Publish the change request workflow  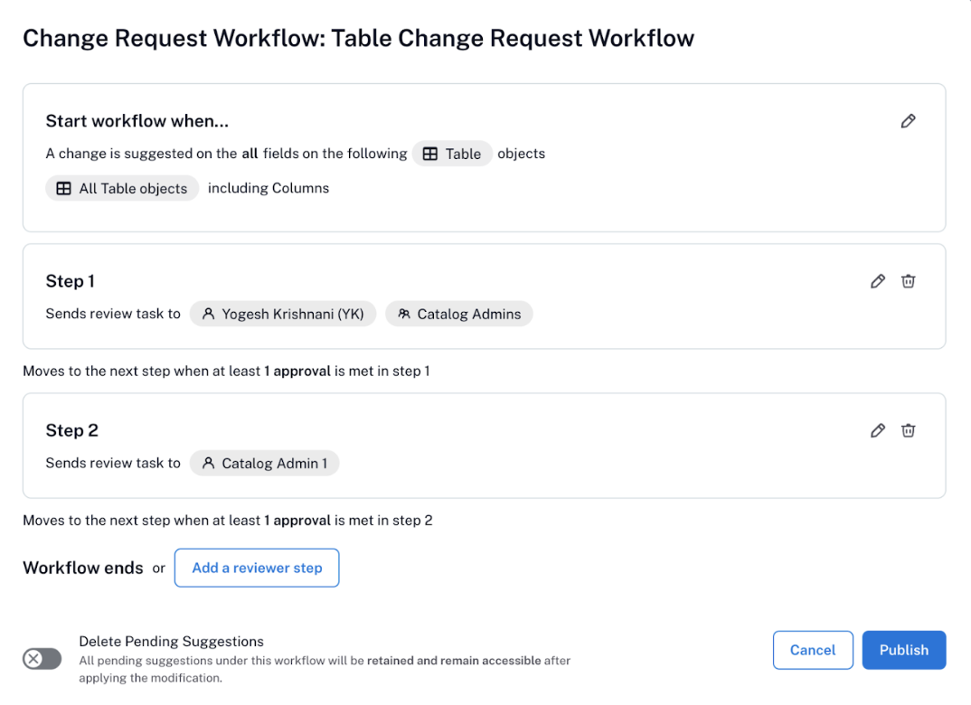click(903, 650)
